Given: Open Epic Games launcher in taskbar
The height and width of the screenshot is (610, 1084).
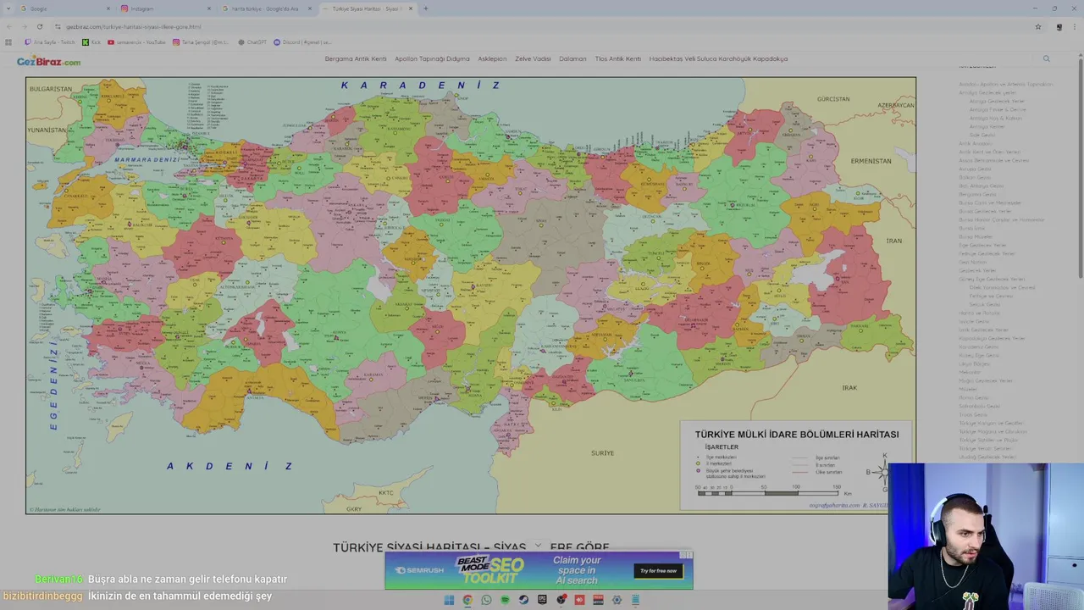Looking at the screenshot, I should [542, 600].
